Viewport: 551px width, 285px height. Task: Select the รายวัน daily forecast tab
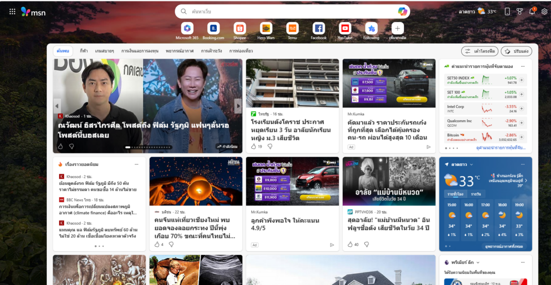click(x=476, y=193)
